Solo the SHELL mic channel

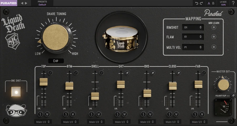(91, 114)
